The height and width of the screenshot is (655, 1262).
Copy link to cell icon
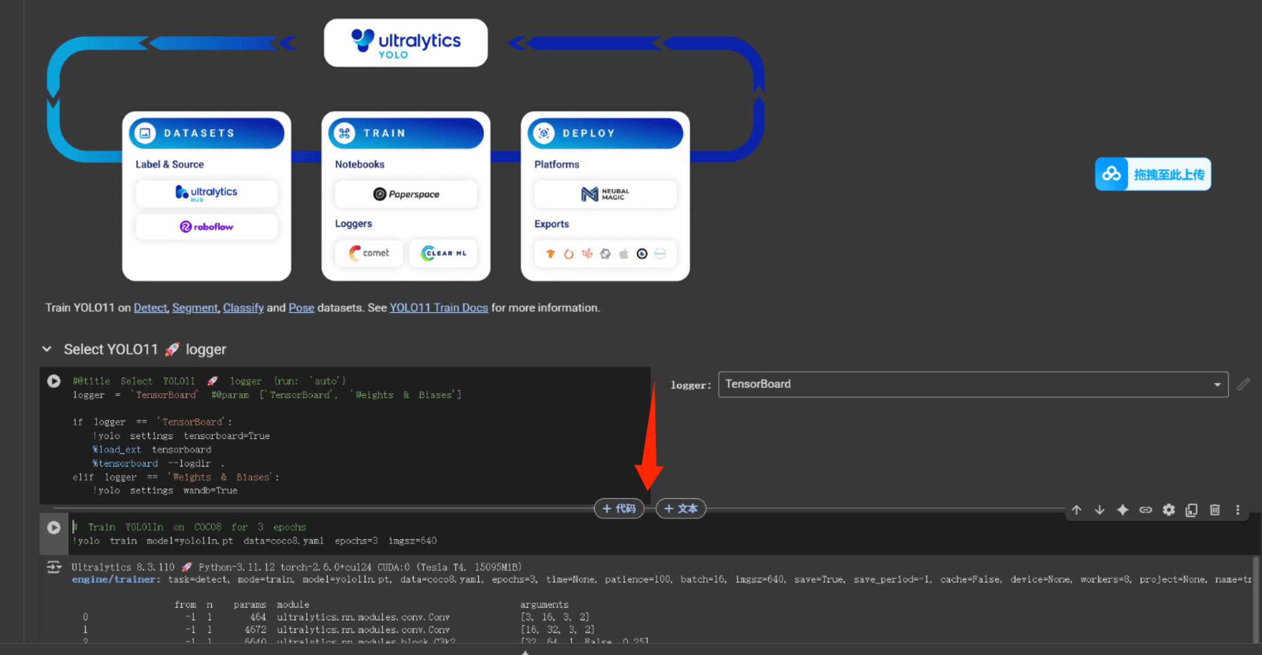[1146, 510]
